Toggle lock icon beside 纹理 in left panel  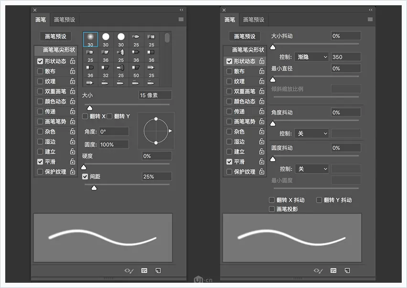click(x=73, y=81)
